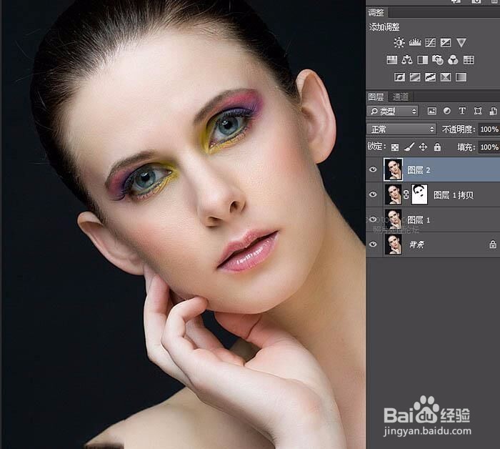
Task: Filter layers by shape layers
Action: click(x=478, y=111)
